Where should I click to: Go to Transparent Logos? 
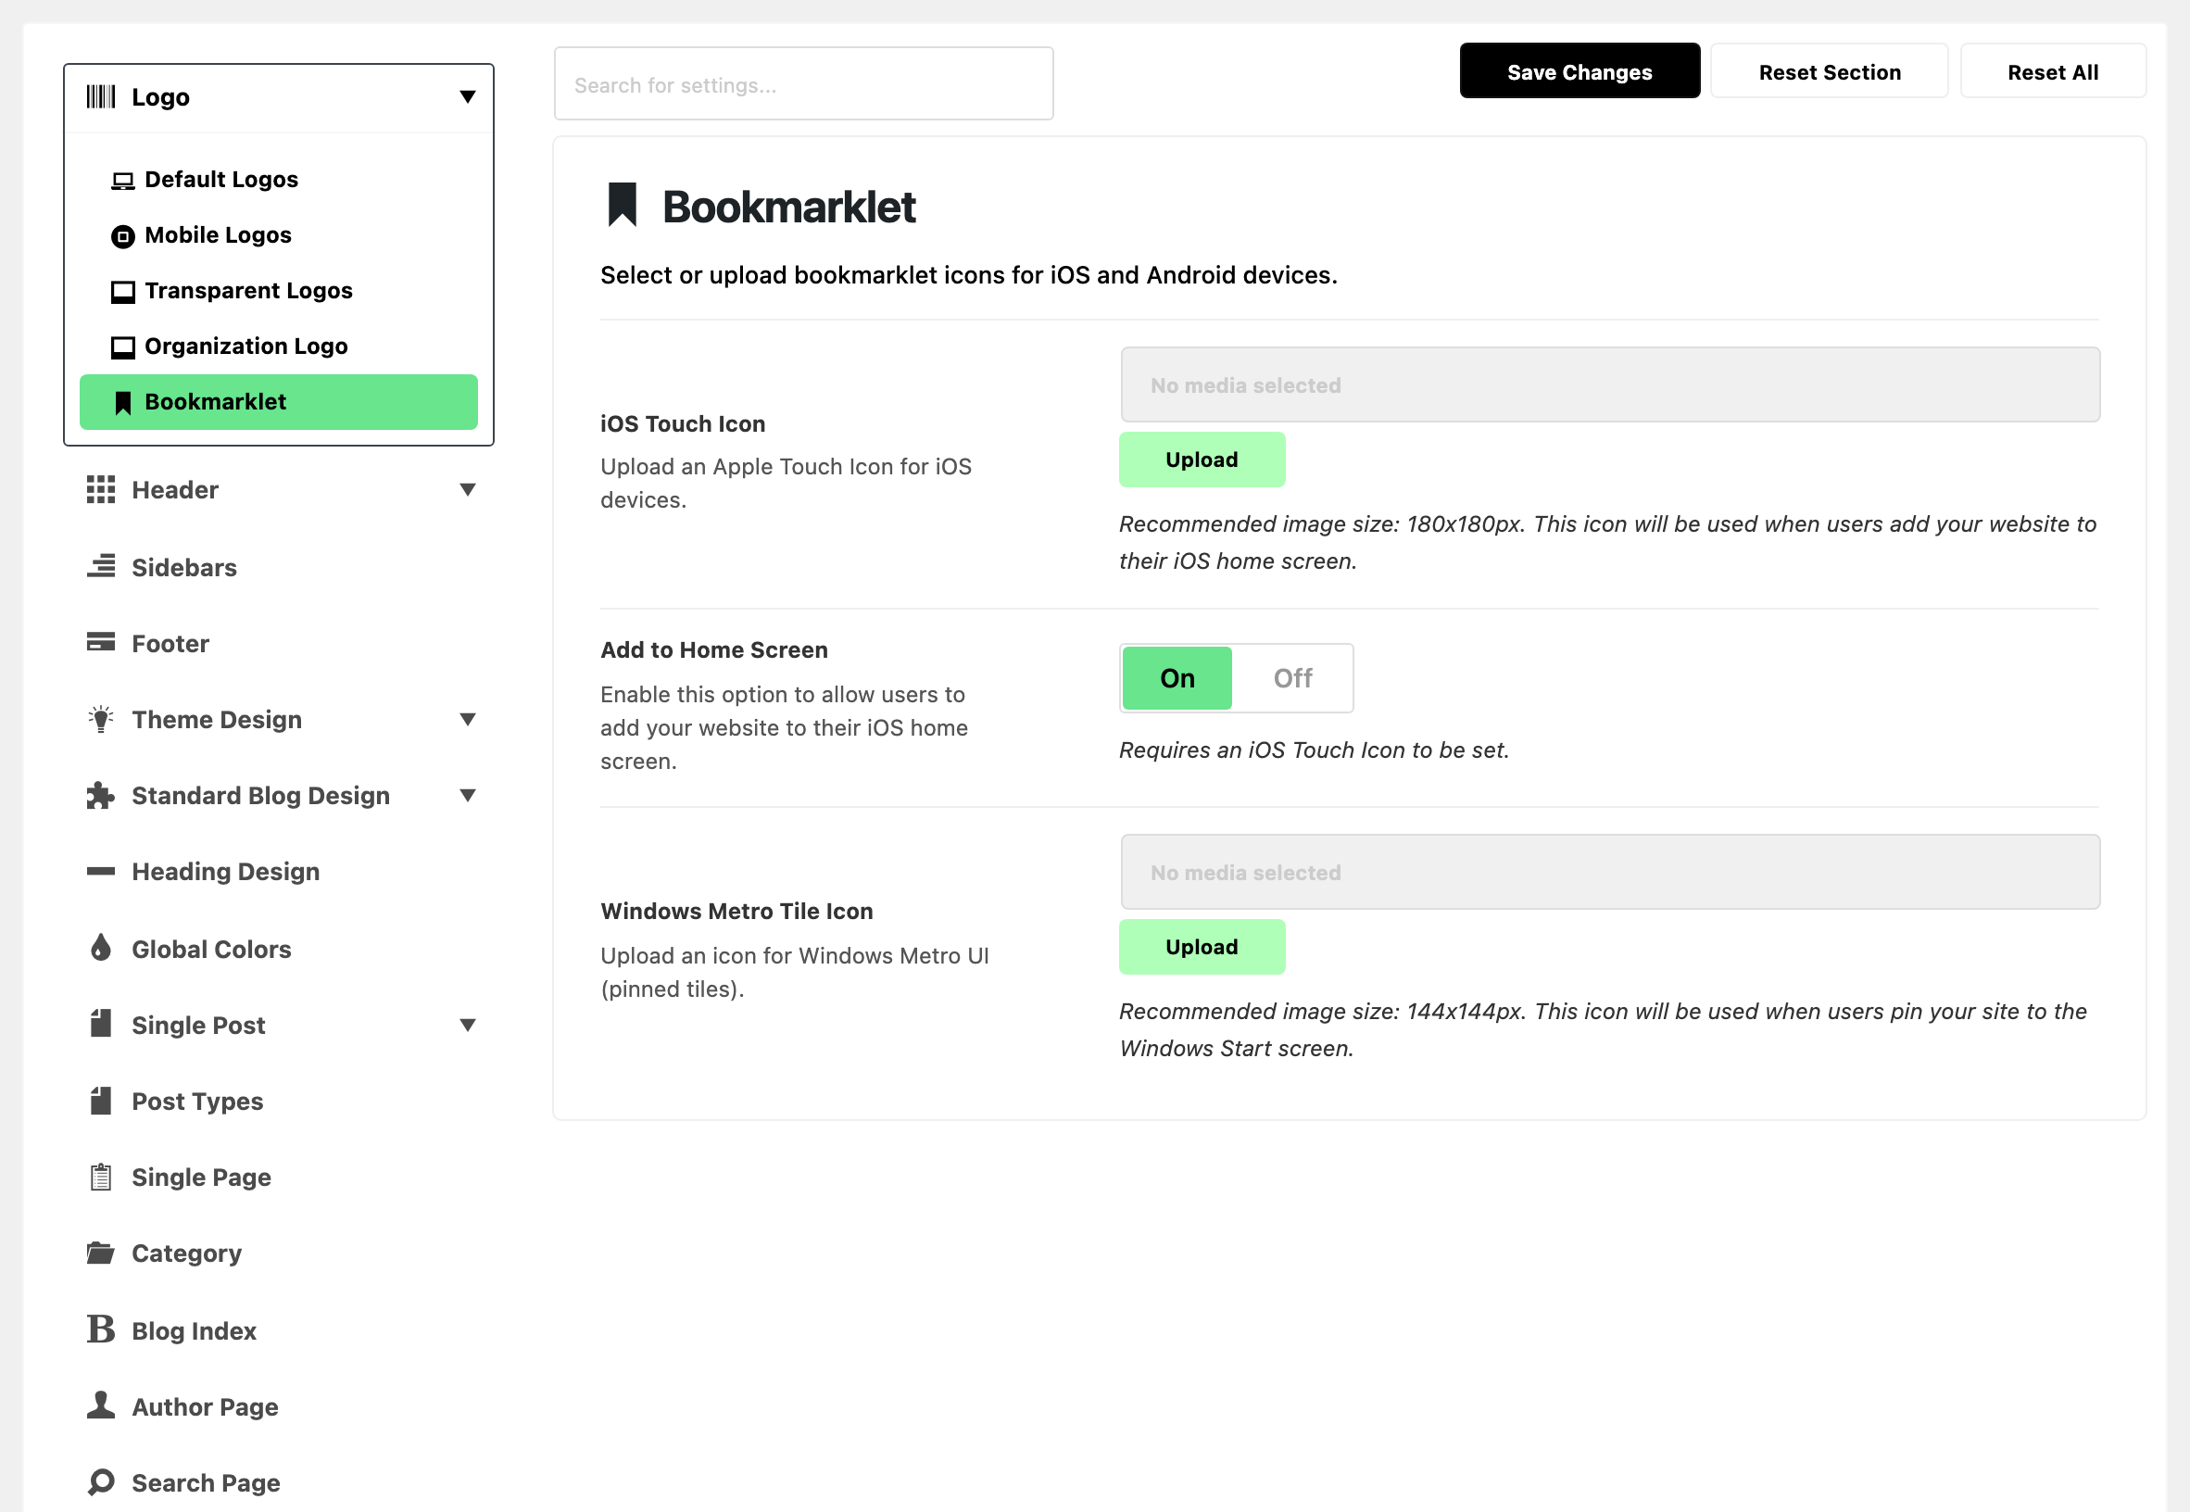click(x=279, y=291)
